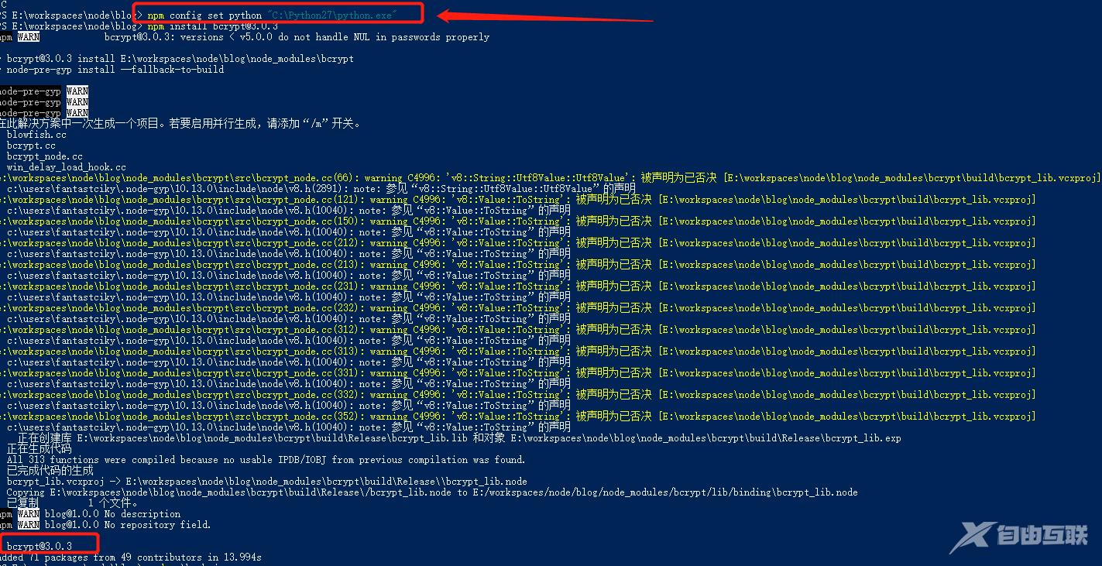This screenshot has height=566, width=1102.
Task: Click the bcrypt_node.cc(121) warning C4996 line
Action: click(x=518, y=200)
